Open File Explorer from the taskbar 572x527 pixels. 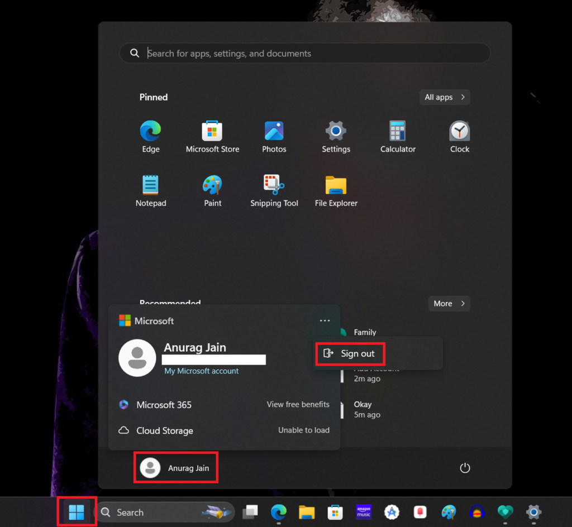pos(307,512)
